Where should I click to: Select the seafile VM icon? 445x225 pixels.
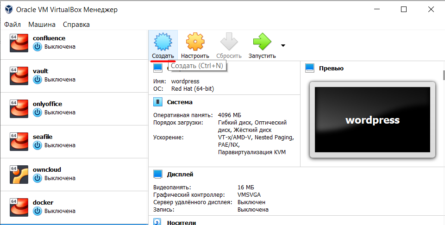(x=19, y=142)
